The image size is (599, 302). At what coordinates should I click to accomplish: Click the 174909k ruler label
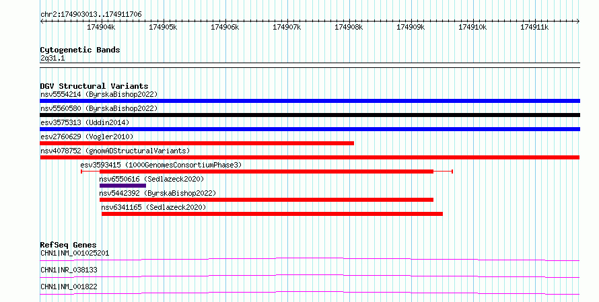click(x=411, y=27)
